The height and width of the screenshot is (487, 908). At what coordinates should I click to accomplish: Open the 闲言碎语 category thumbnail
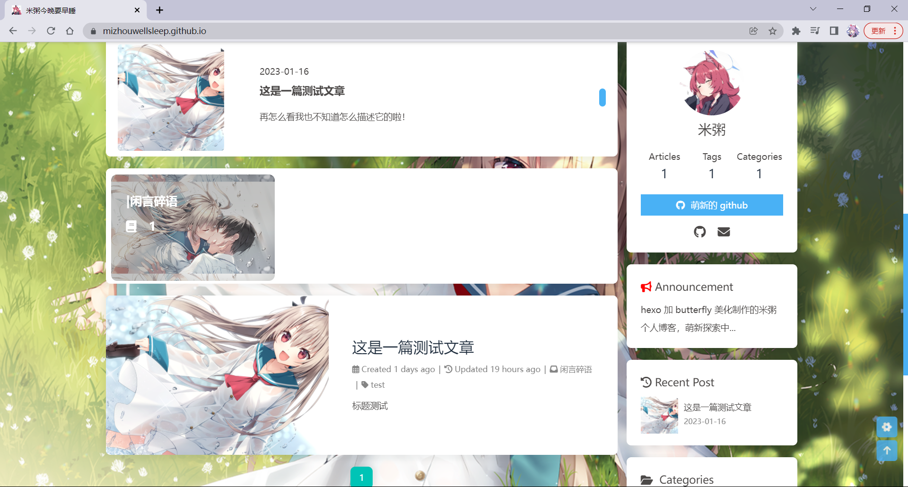[x=193, y=227]
